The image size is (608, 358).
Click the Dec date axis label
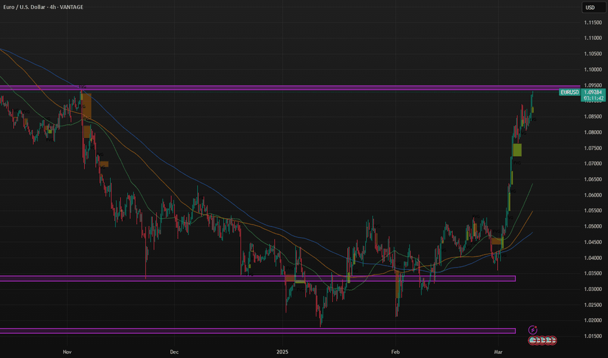click(x=174, y=351)
